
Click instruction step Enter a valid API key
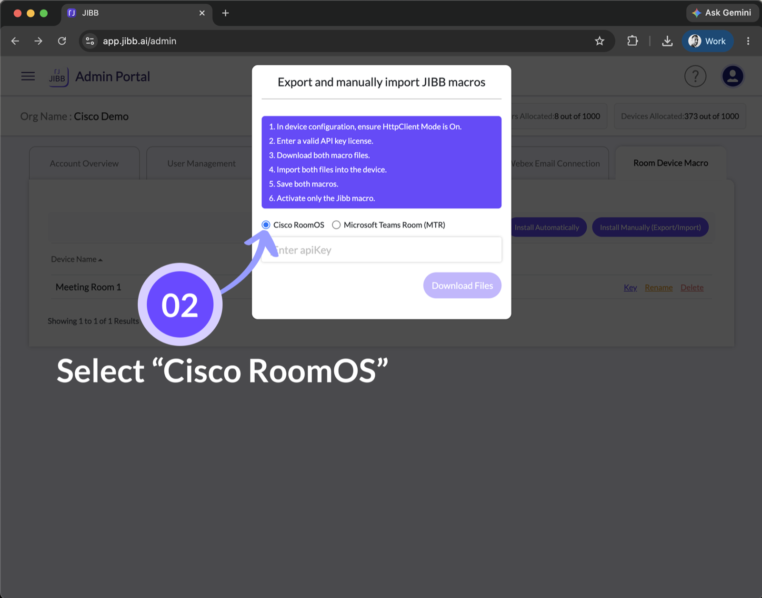click(x=321, y=141)
